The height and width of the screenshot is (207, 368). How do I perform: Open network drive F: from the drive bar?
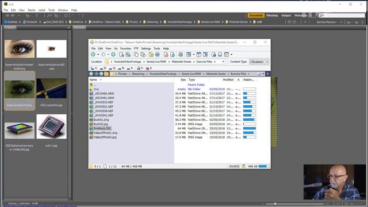tap(140, 68)
